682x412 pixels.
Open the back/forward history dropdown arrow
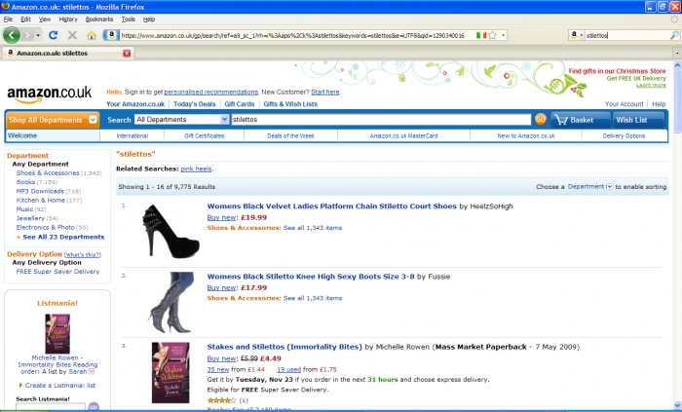38,35
